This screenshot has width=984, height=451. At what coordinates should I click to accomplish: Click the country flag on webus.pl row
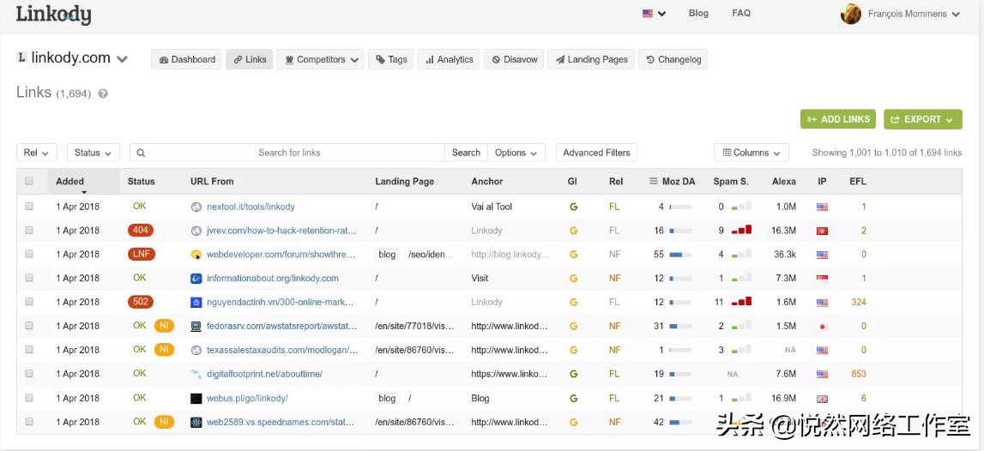(x=822, y=399)
